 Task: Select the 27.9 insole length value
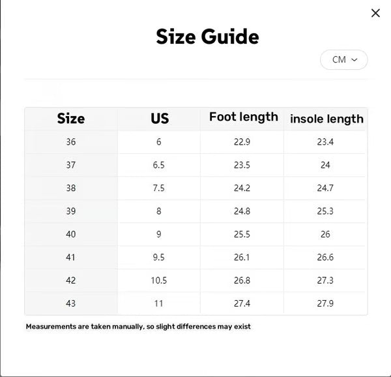(325, 303)
